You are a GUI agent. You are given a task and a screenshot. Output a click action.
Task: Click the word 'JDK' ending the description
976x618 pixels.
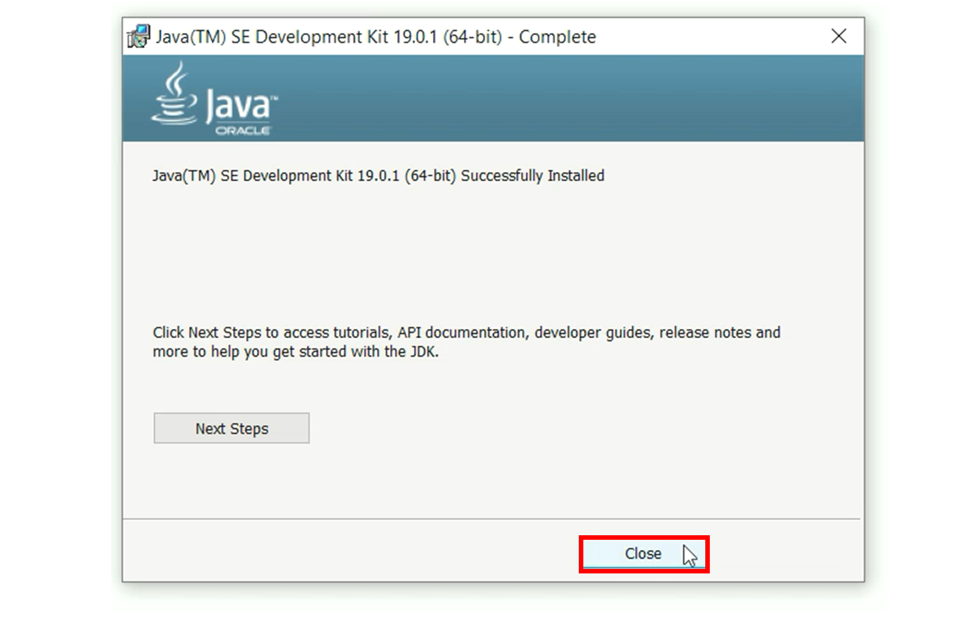point(423,352)
